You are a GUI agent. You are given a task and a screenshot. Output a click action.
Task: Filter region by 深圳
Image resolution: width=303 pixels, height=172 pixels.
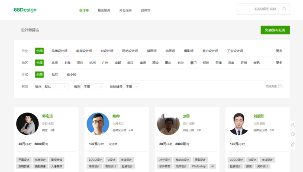pyautogui.click(x=80, y=63)
